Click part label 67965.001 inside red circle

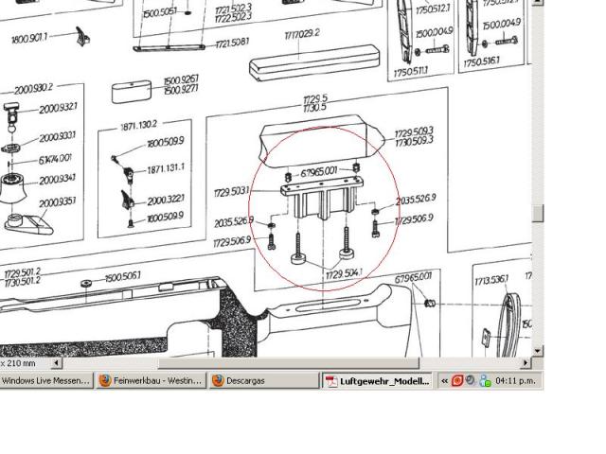319,172
